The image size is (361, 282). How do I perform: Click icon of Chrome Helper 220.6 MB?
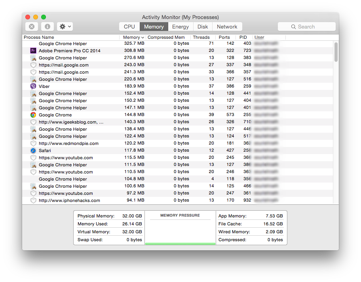[x=33, y=79]
